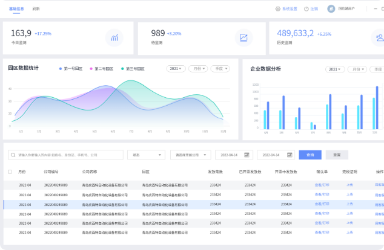This screenshot has width=384, height=250.
Task: Switch to the 刷新 tab
Action: click(x=36, y=9)
